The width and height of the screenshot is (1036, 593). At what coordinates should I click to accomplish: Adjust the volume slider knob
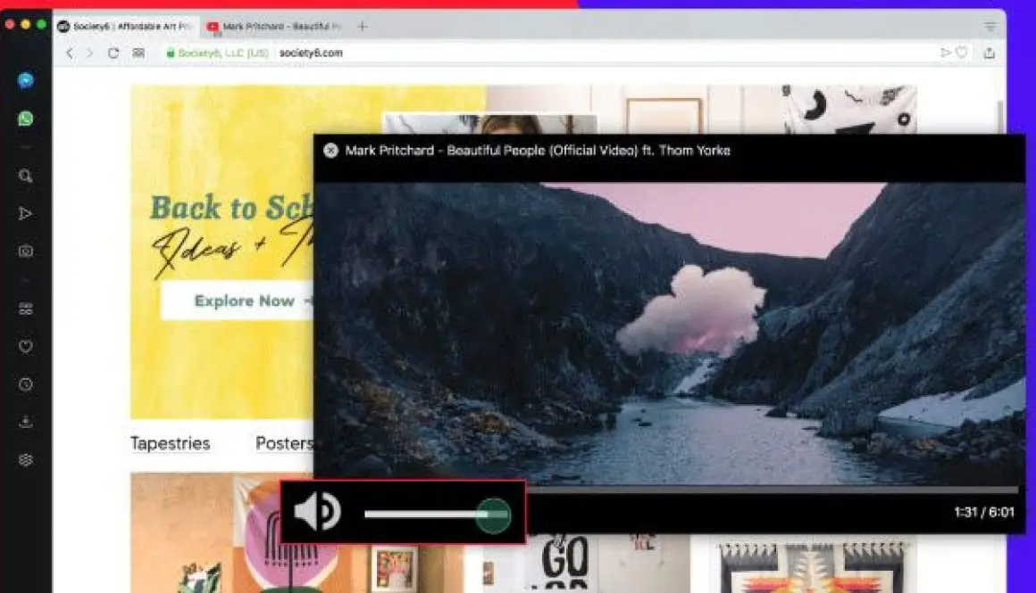pos(492,515)
